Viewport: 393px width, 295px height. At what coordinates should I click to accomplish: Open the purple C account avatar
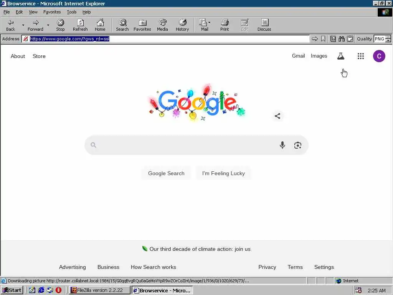(379, 56)
